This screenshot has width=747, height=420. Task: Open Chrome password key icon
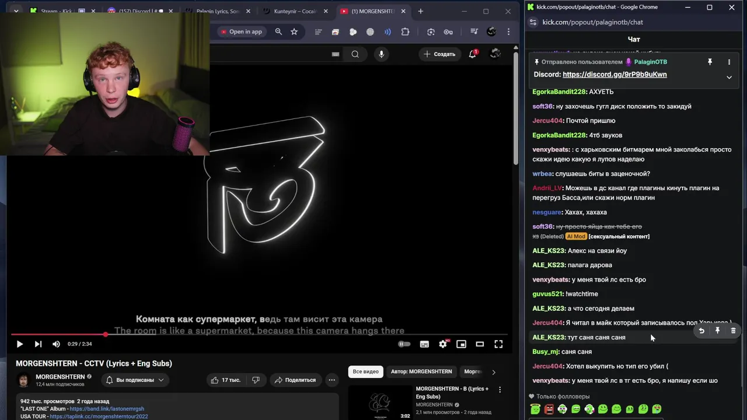[448, 32]
